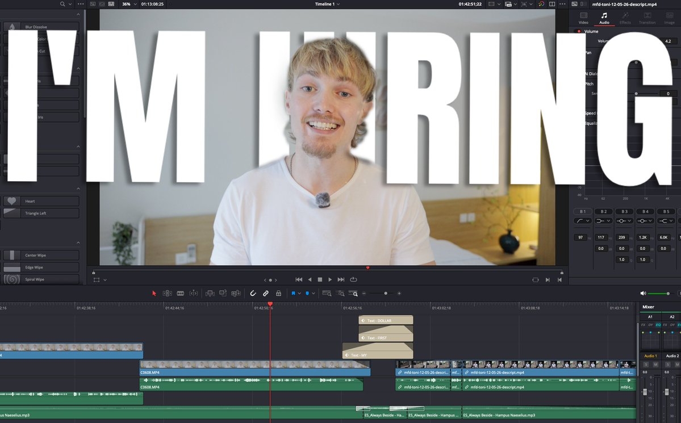
Task: Open the B 1 filter type dropdown
Action: point(583,221)
